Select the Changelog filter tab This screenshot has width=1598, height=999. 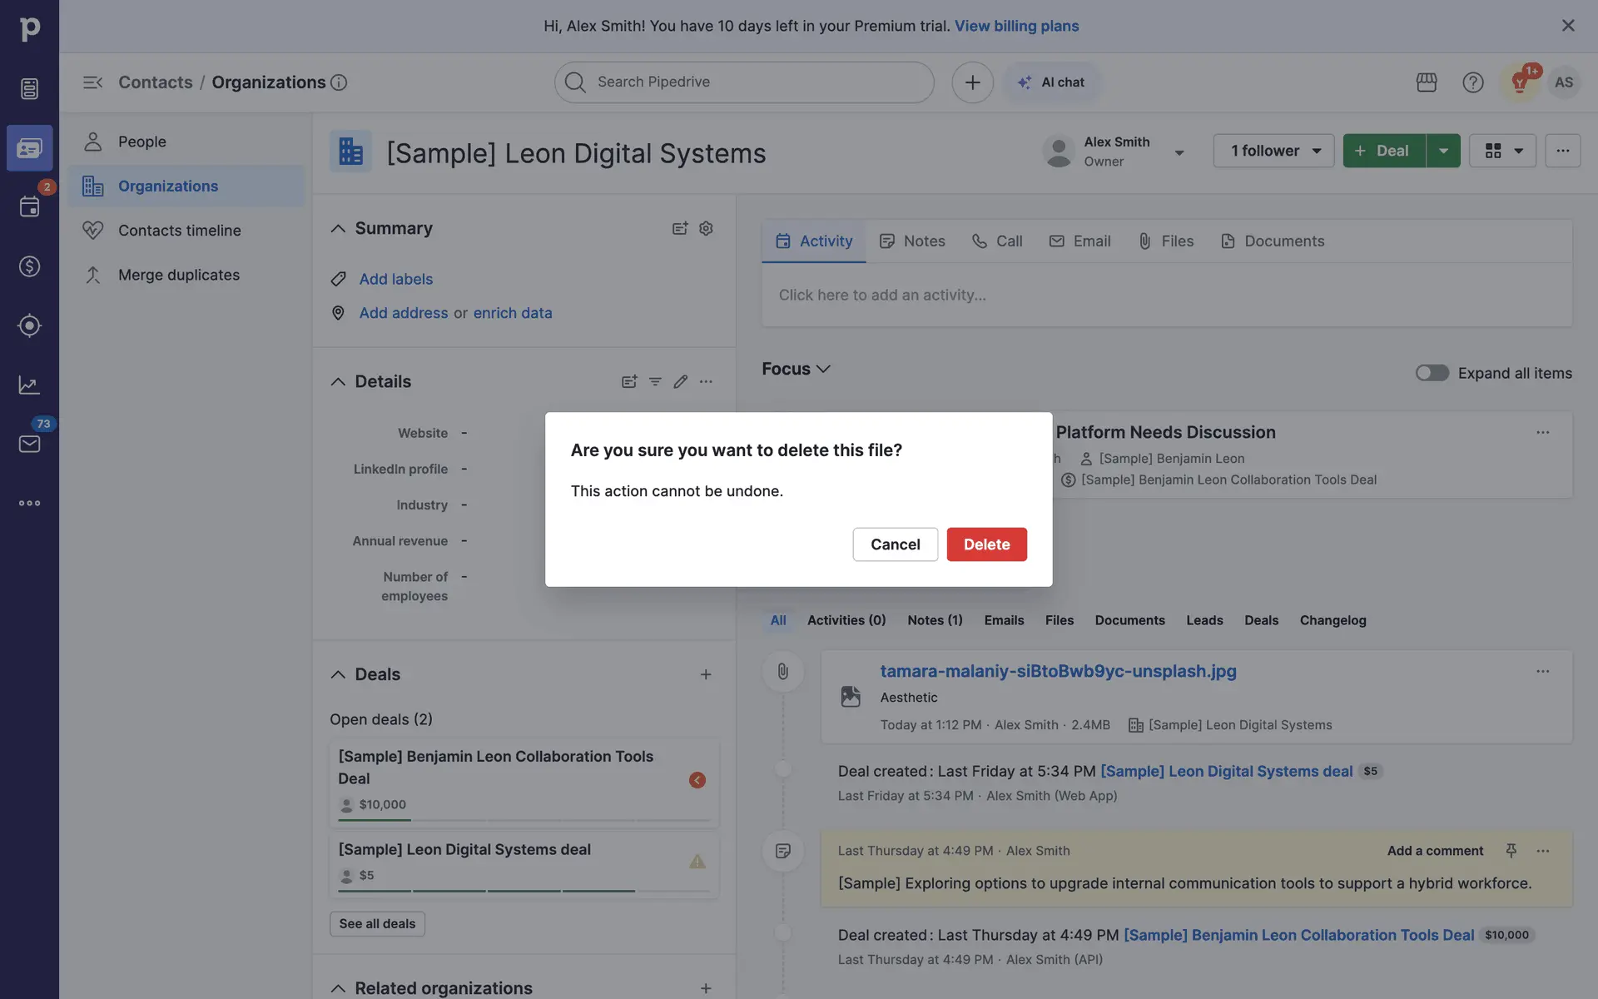tap(1332, 620)
